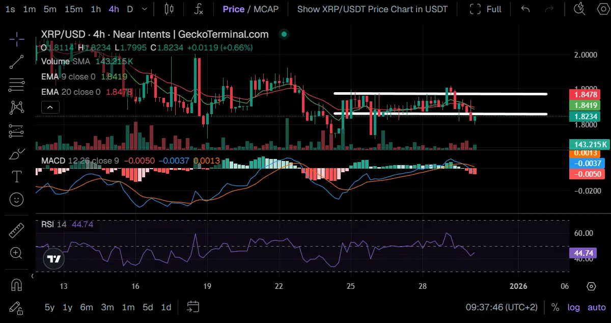Open the quick search icon at top right
This screenshot has width=611, height=323.
pyautogui.click(x=579, y=9)
